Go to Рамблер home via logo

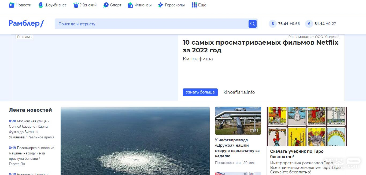click(26, 24)
